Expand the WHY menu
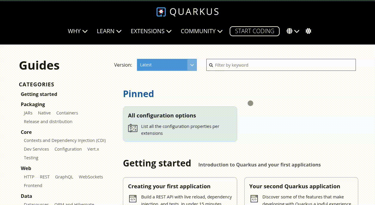This screenshot has width=375, height=205. (78, 31)
